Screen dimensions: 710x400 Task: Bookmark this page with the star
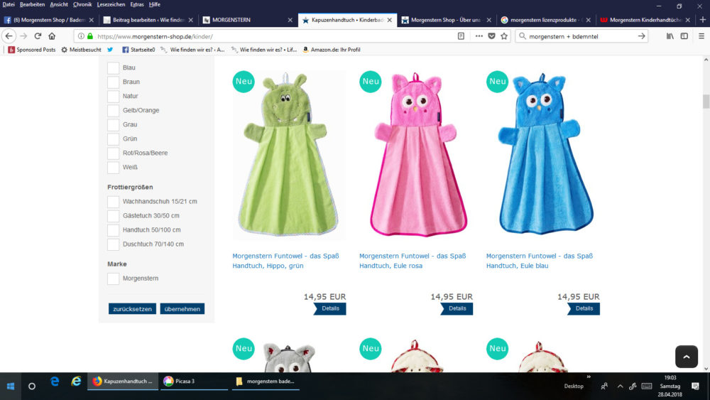(504, 36)
